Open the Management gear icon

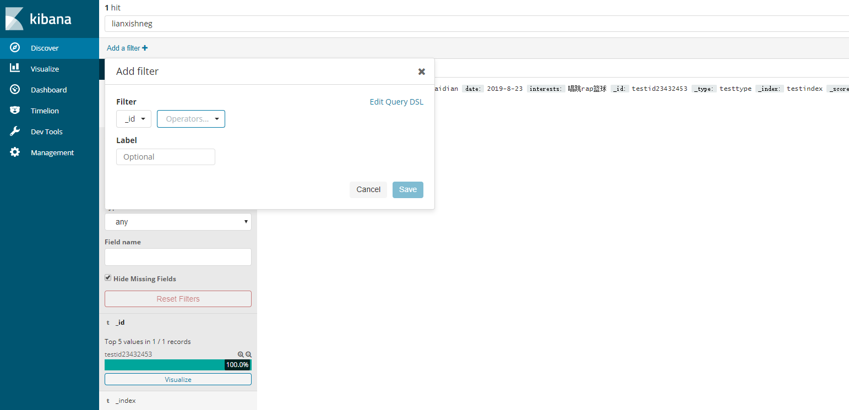pyautogui.click(x=15, y=152)
